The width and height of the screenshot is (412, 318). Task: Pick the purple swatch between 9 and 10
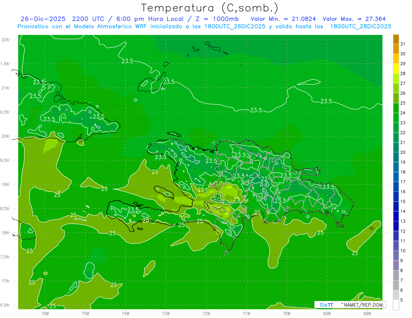[x=396, y=256]
